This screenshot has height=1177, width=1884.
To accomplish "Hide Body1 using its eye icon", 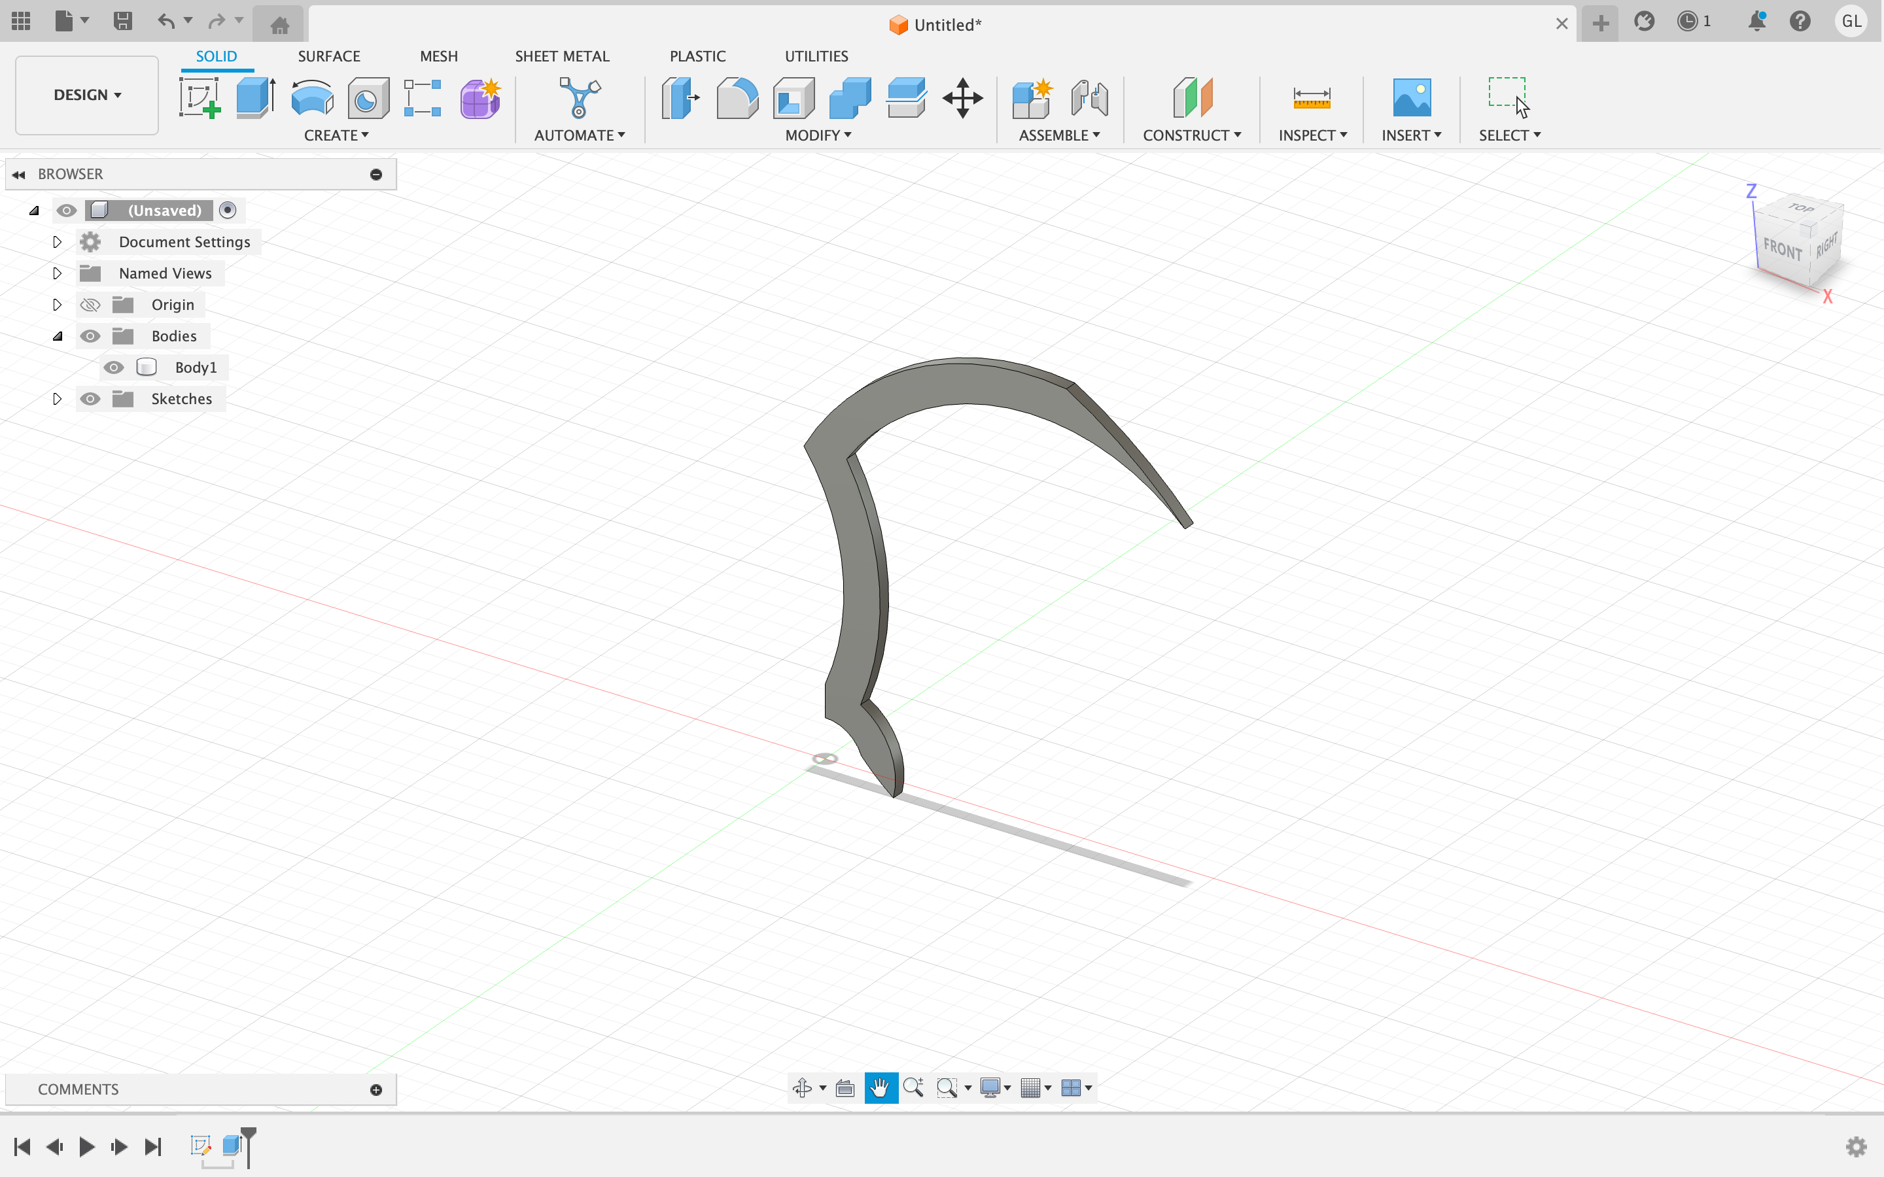I will [114, 367].
